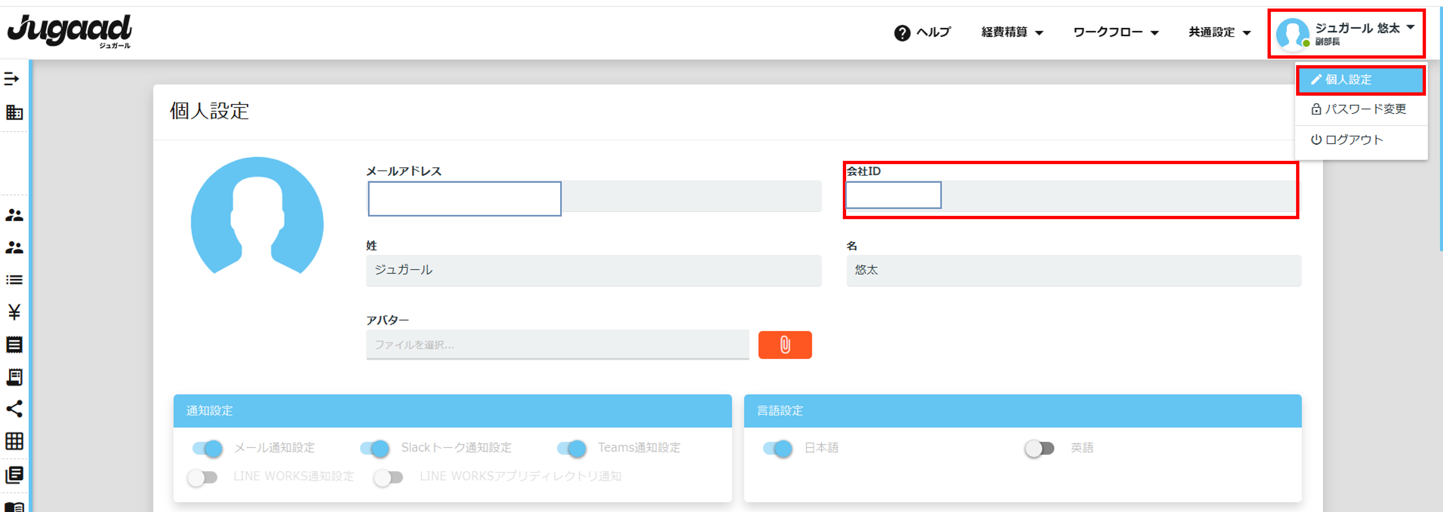Viewport: 1443px width, 512px height.
Task: Open the grid table icon in sidebar
Action: point(14,441)
